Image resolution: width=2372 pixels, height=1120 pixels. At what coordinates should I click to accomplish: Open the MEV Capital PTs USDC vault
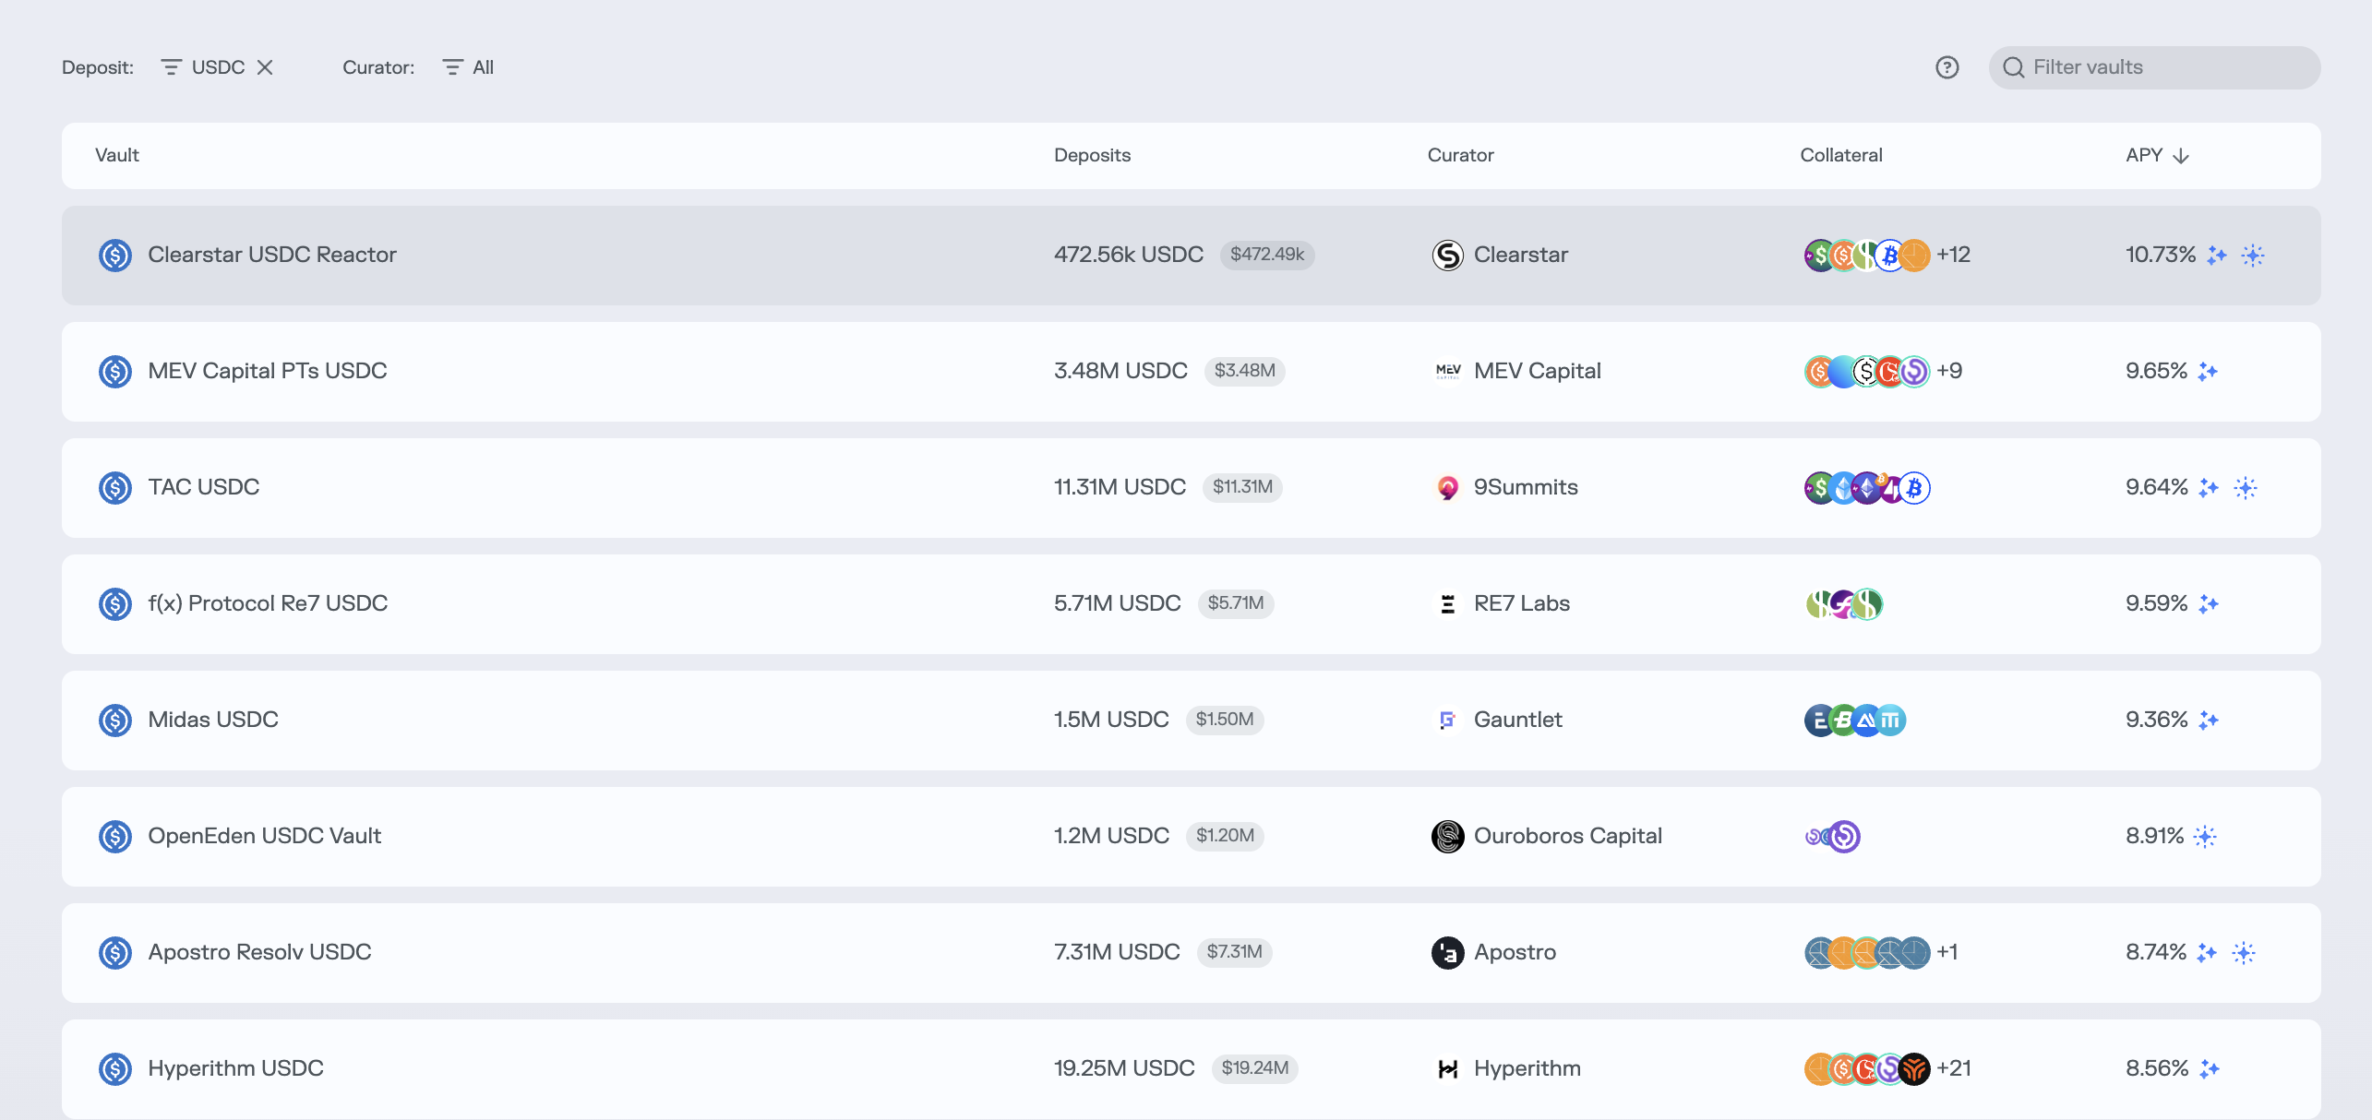pyautogui.click(x=1191, y=372)
